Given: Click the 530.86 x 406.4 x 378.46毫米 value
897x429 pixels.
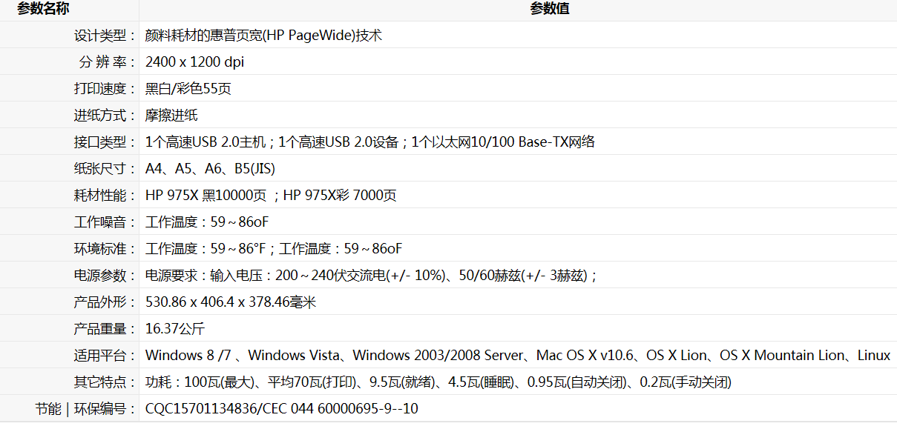Looking at the screenshot, I should [x=231, y=302].
